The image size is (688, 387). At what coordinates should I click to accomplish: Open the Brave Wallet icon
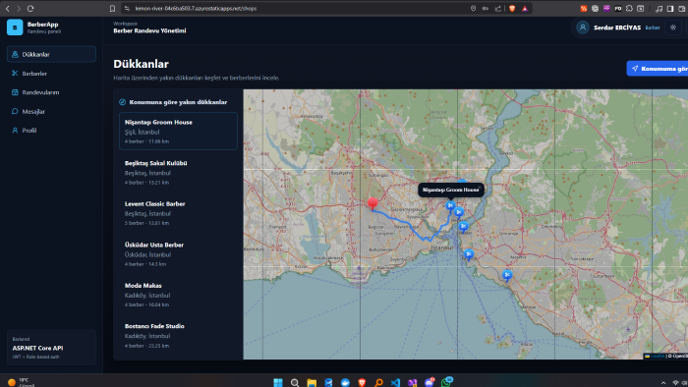coord(681,8)
